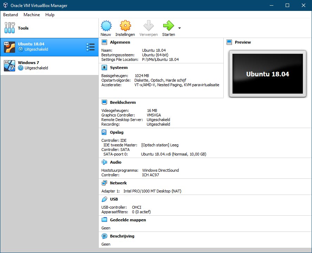The height and width of the screenshot is (253, 312).
Task: Click the Opstartvolgorde value Diskette, Optisch, Harde schijf
Action: point(160,80)
